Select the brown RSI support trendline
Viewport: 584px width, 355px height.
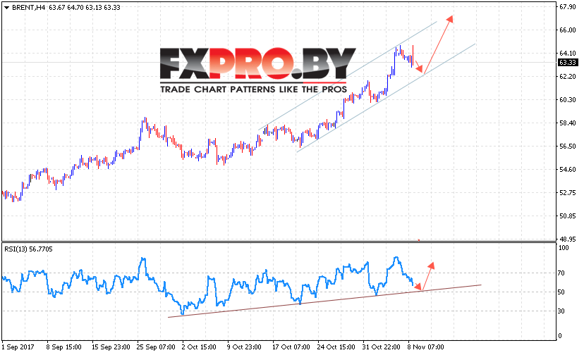click(324, 301)
